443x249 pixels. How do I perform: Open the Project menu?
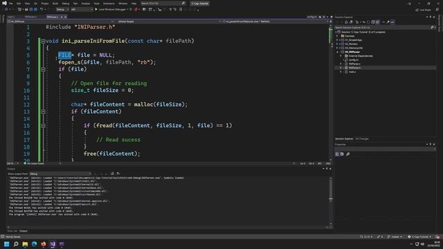point(44,3)
